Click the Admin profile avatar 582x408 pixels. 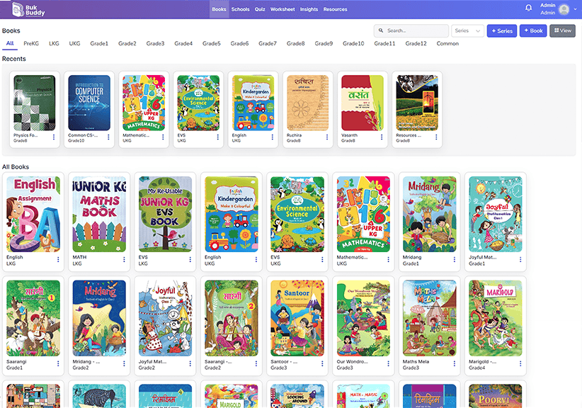(564, 9)
